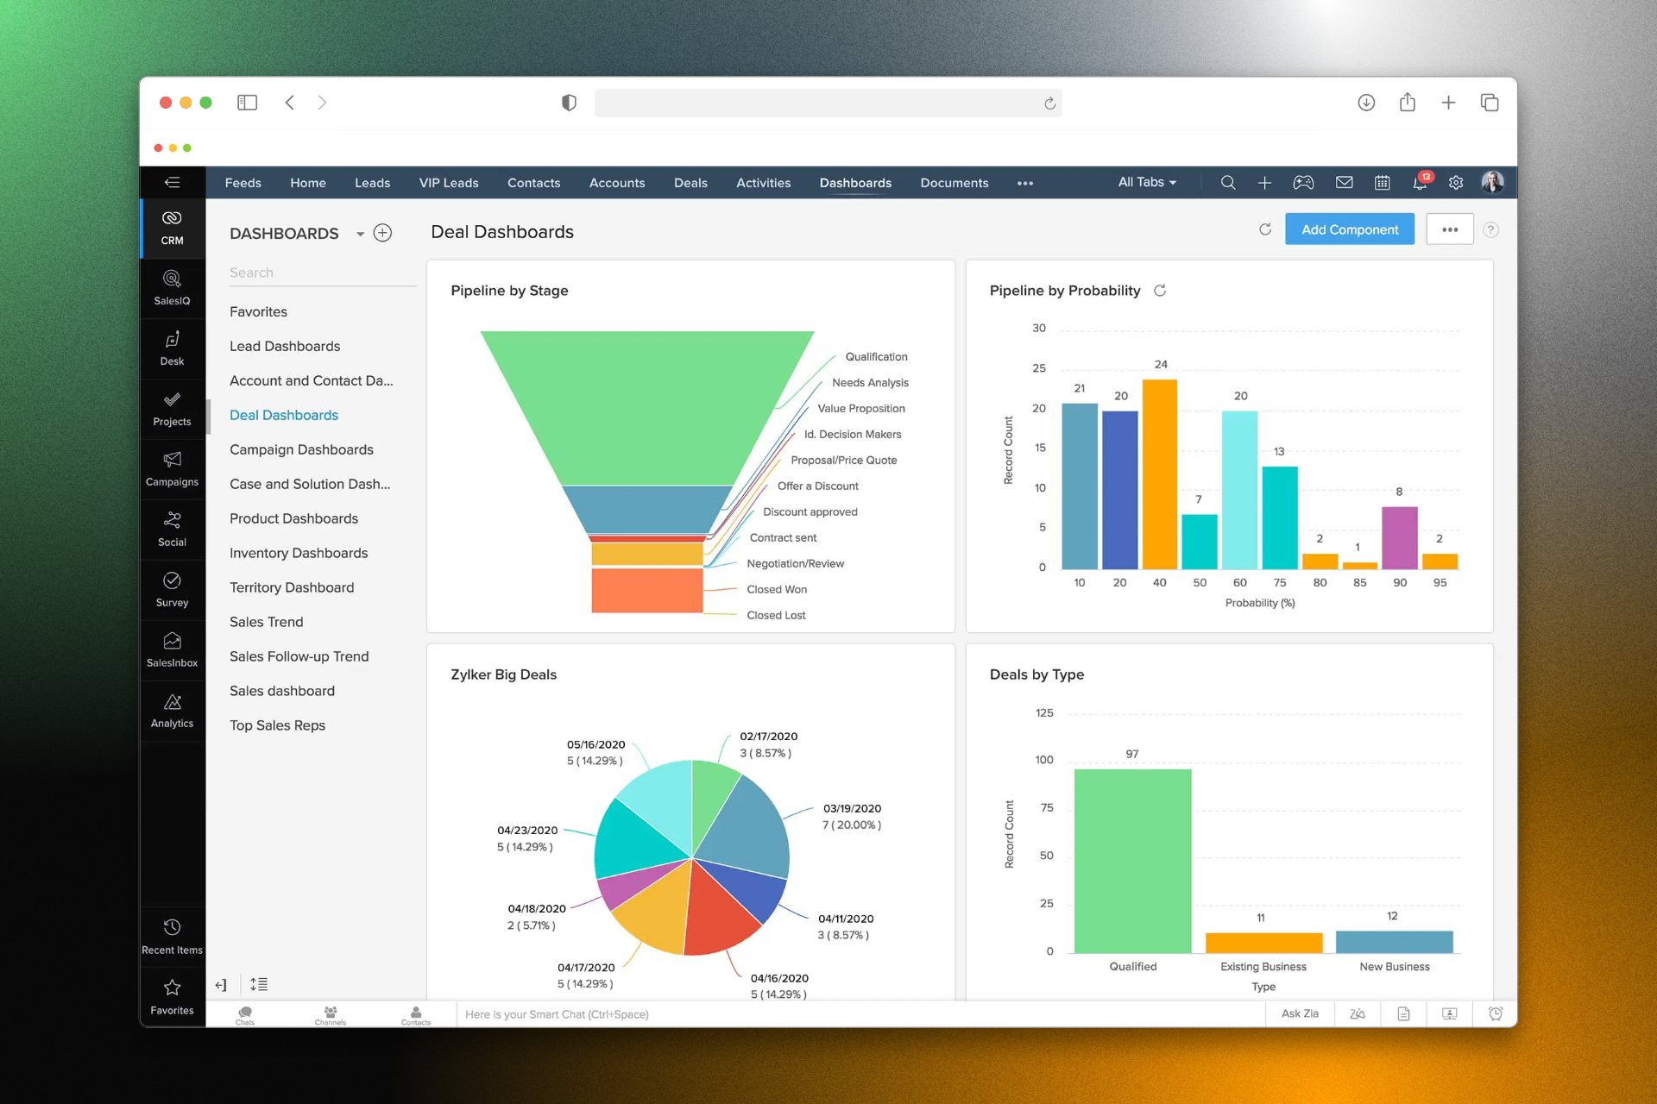This screenshot has height=1104, width=1657.
Task: Click the plus create-record icon in navbar
Action: click(1264, 182)
